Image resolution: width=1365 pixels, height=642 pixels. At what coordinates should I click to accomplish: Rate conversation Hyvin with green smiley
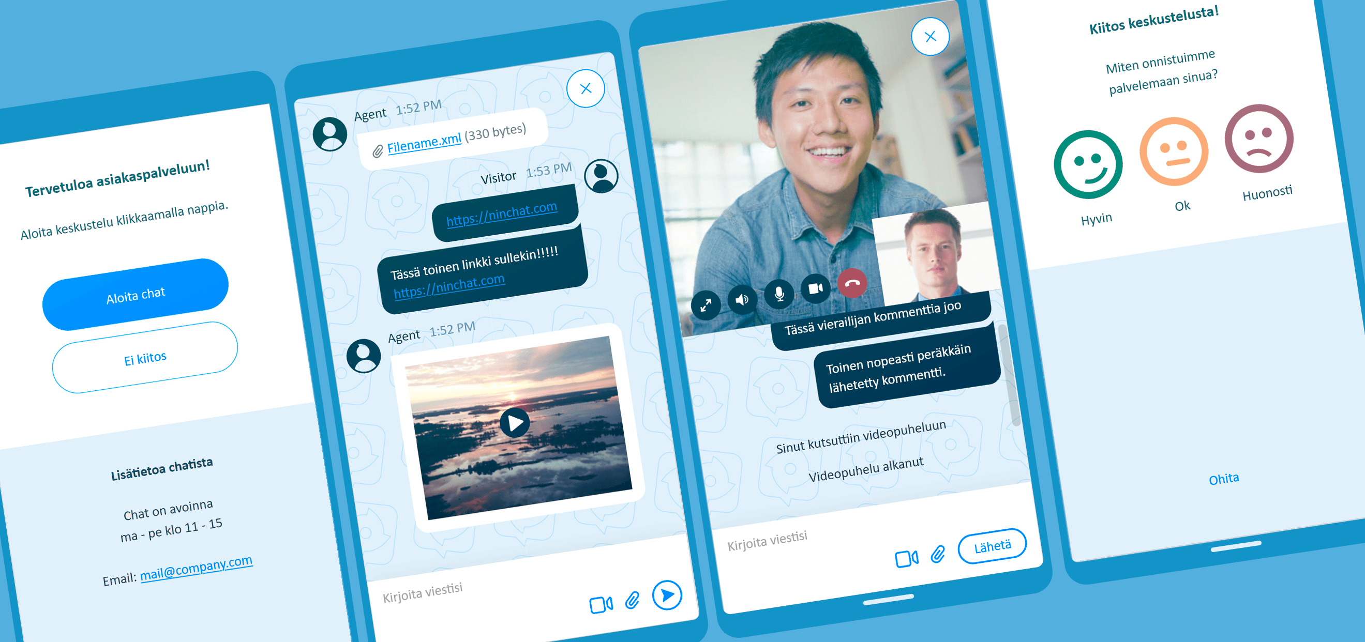(x=1088, y=164)
